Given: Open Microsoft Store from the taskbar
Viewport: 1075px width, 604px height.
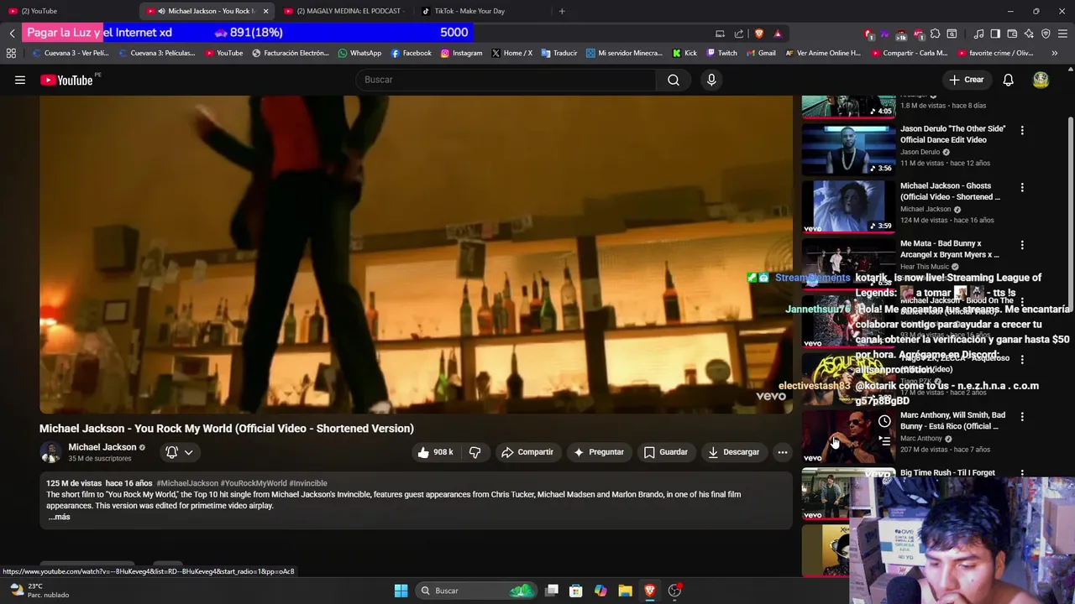Looking at the screenshot, I should click(576, 591).
